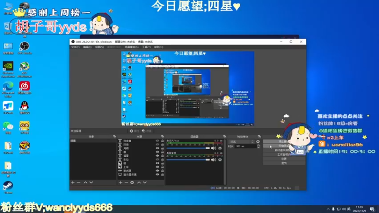Remove source with the minus icon
Image resolution: width=379 pixels, height=213 pixels.
click(126, 182)
